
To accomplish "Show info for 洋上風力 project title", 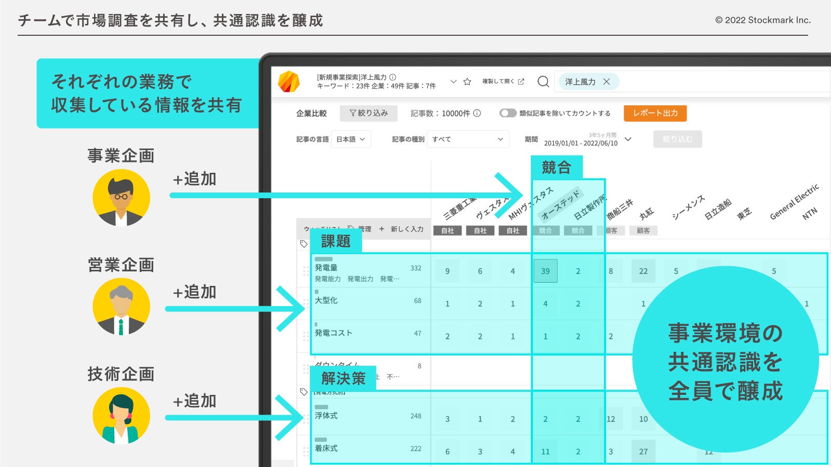I will tap(393, 77).
